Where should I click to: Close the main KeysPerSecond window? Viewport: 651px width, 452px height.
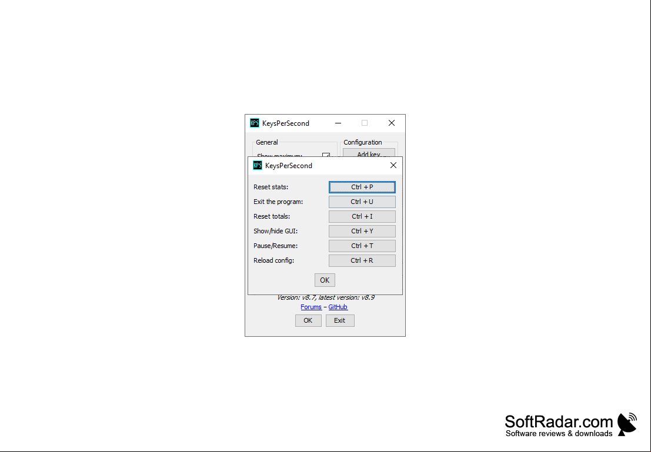392,123
